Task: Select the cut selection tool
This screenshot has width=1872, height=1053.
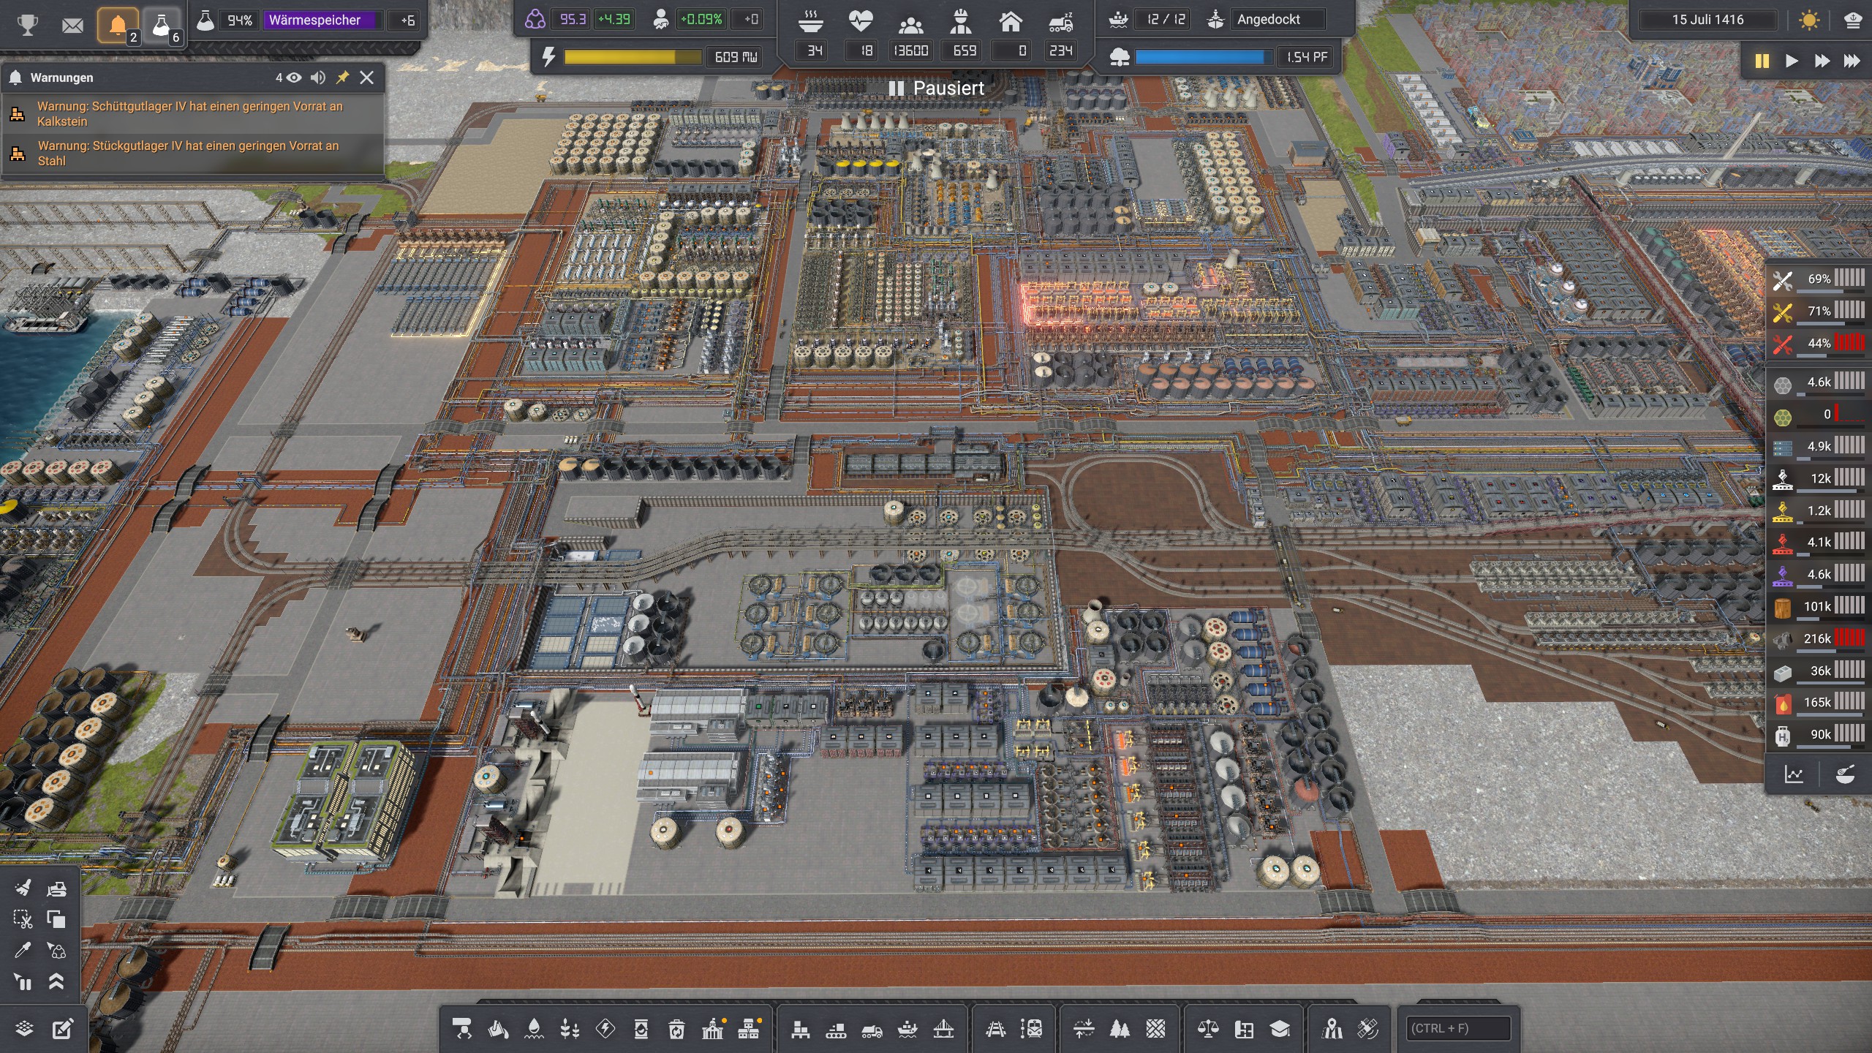Action: [x=23, y=919]
